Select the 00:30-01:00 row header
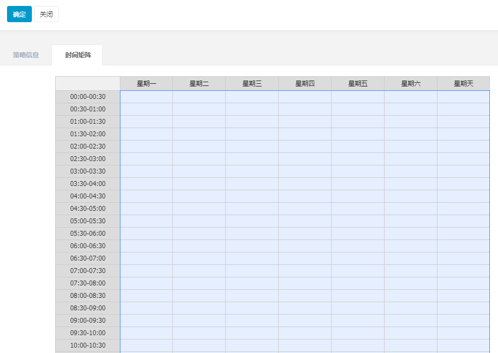 88,109
